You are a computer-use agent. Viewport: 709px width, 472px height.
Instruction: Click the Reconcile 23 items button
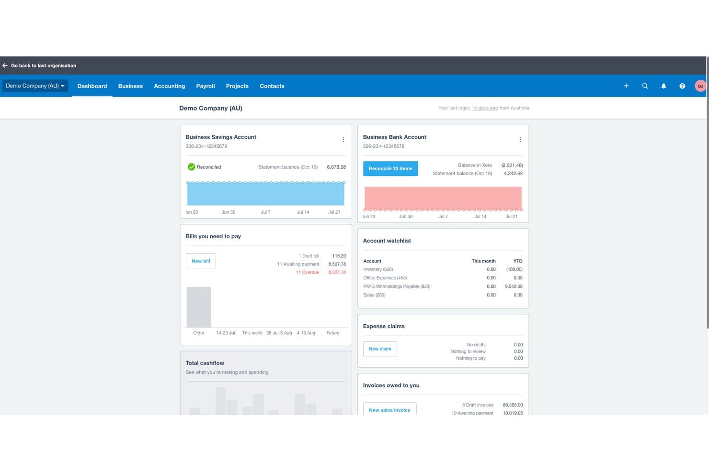click(x=390, y=168)
